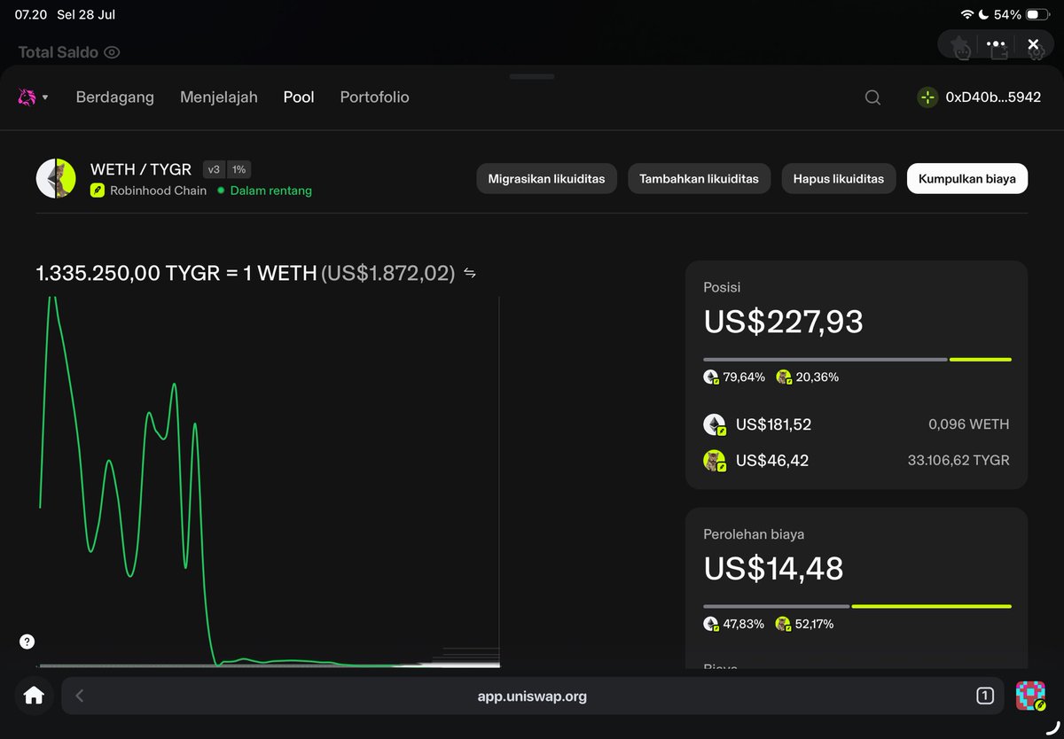Screen dimensions: 1064x739
Task: Click the WETH icon beside 47,83%
Action: coord(711,624)
